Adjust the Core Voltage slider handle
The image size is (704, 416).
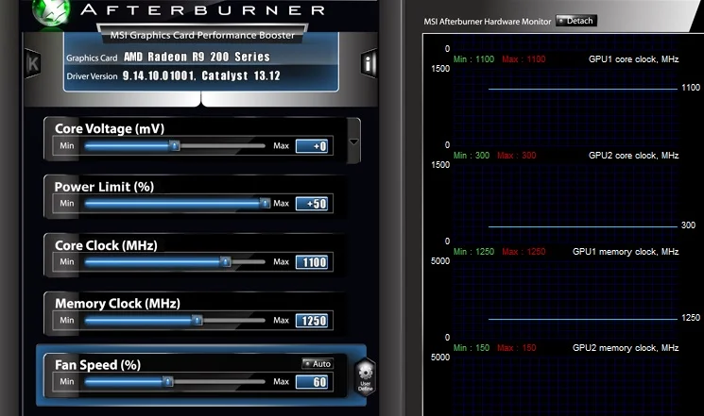[x=175, y=145]
